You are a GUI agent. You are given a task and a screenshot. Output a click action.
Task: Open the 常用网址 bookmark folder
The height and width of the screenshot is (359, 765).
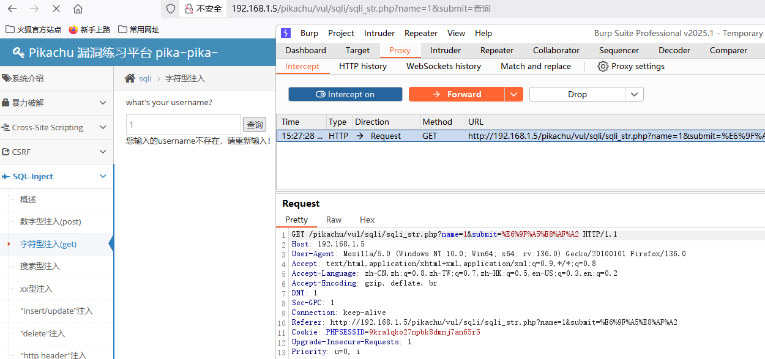tap(138, 29)
